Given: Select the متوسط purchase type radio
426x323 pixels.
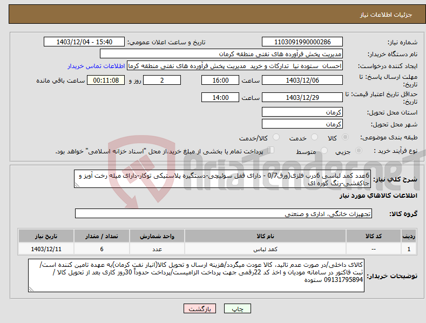Looking at the screenshot, I should (324, 151).
